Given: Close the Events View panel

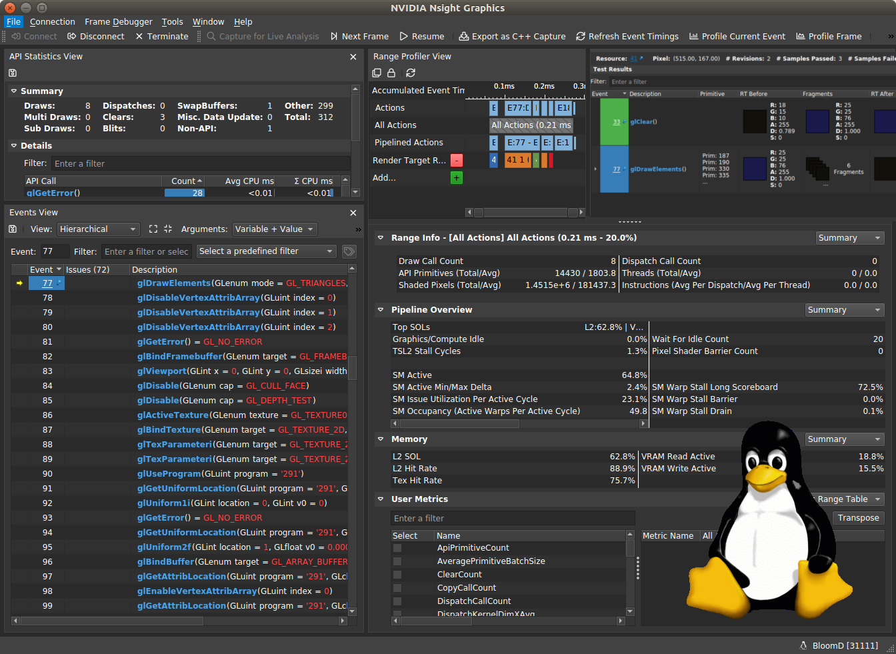Looking at the screenshot, I should tap(353, 213).
